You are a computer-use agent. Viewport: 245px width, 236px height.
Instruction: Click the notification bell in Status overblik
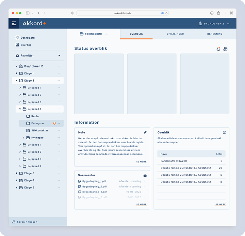(218, 49)
